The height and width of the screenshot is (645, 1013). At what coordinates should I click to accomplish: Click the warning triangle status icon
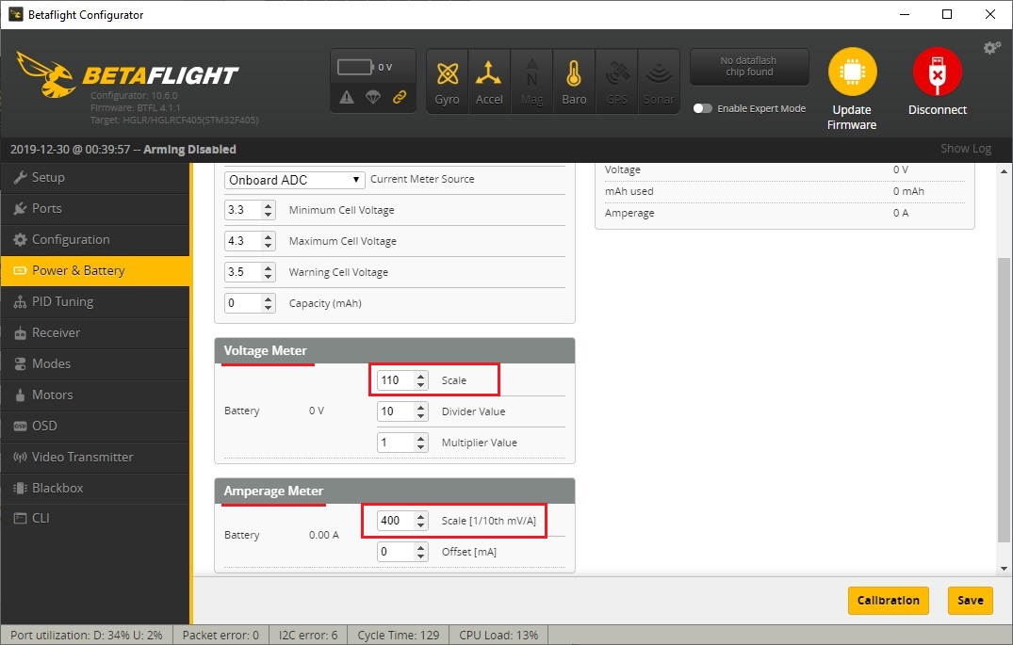click(x=347, y=97)
